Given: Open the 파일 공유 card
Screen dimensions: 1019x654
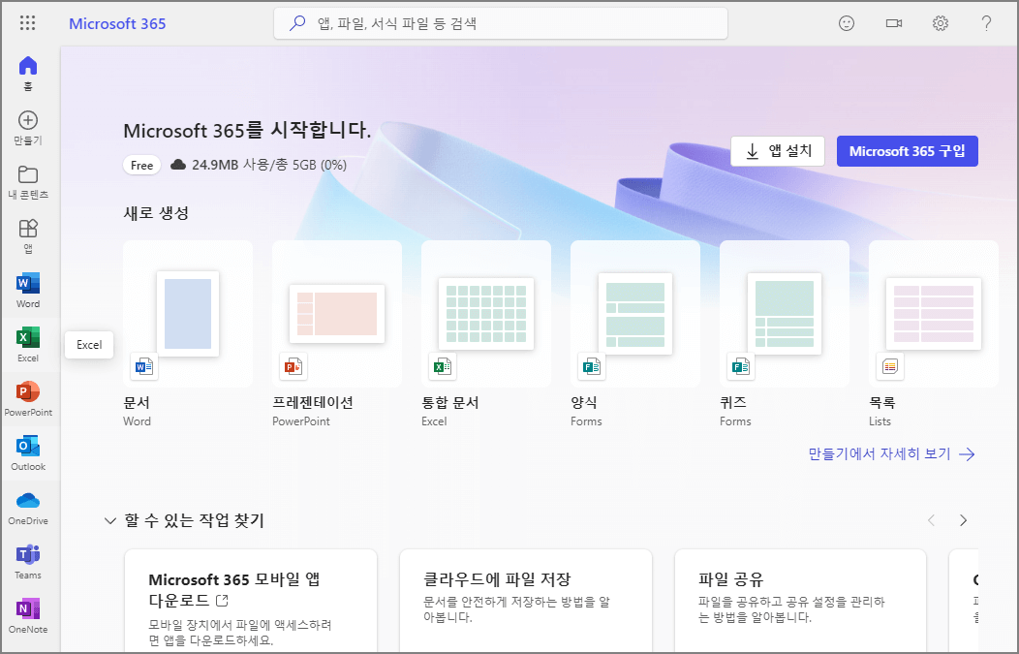Looking at the screenshot, I should (801, 602).
